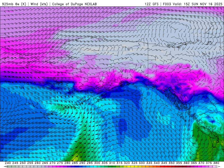Click the 245 colorbar scale label
This screenshot has height=168, width=224.
click(x=15, y=163)
